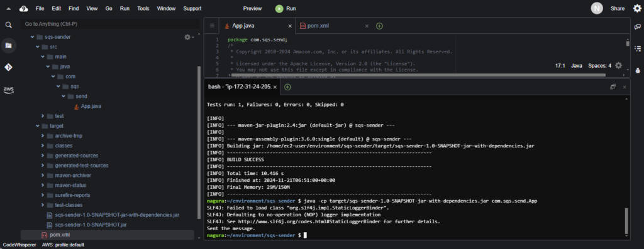Open the editor pane tab list menu
This screenshot has height=249, width=644.
click(212, 26)
